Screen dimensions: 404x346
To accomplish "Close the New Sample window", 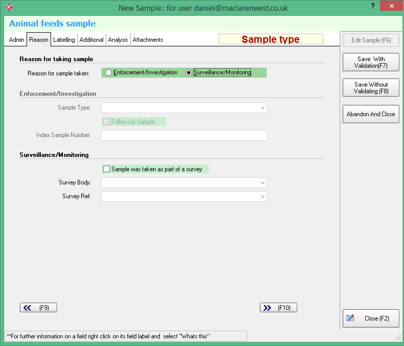I will click(391, 6).
